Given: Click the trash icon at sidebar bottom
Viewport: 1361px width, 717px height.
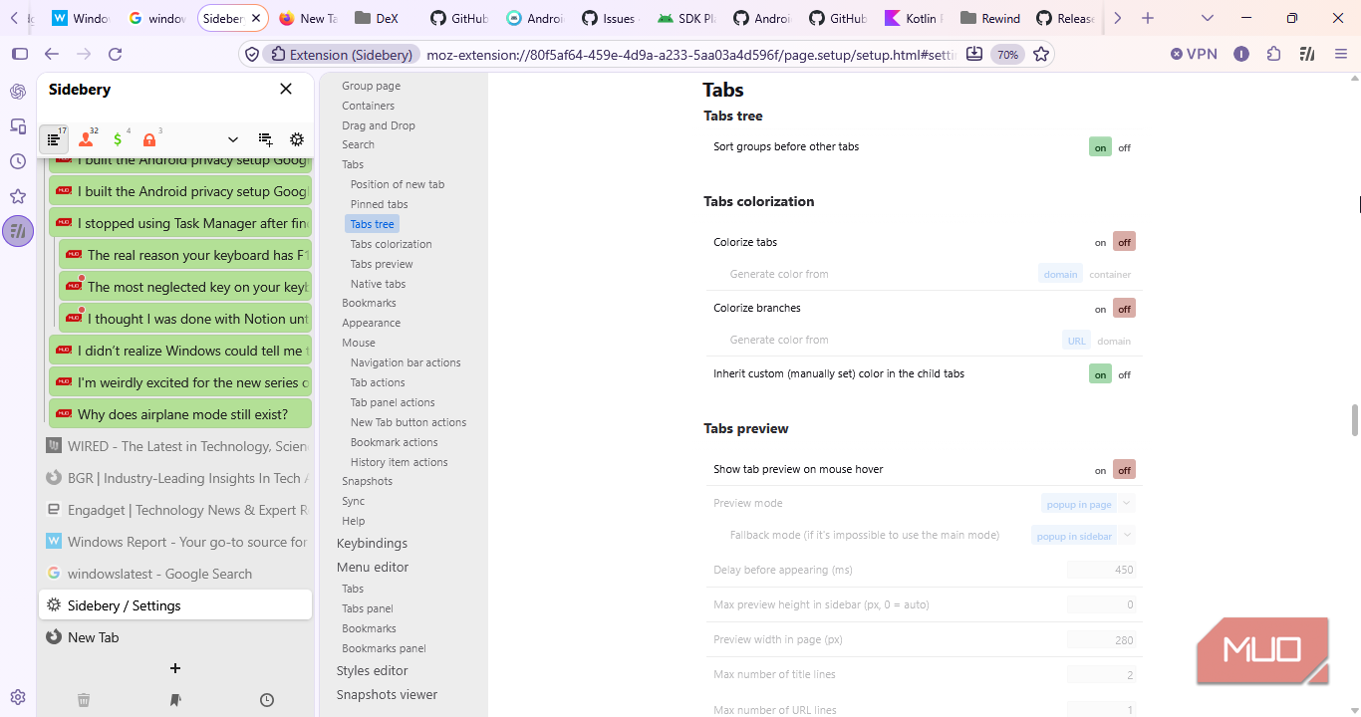Looking at the screenshot, I should pyautogui.click(x=84, y=700).
